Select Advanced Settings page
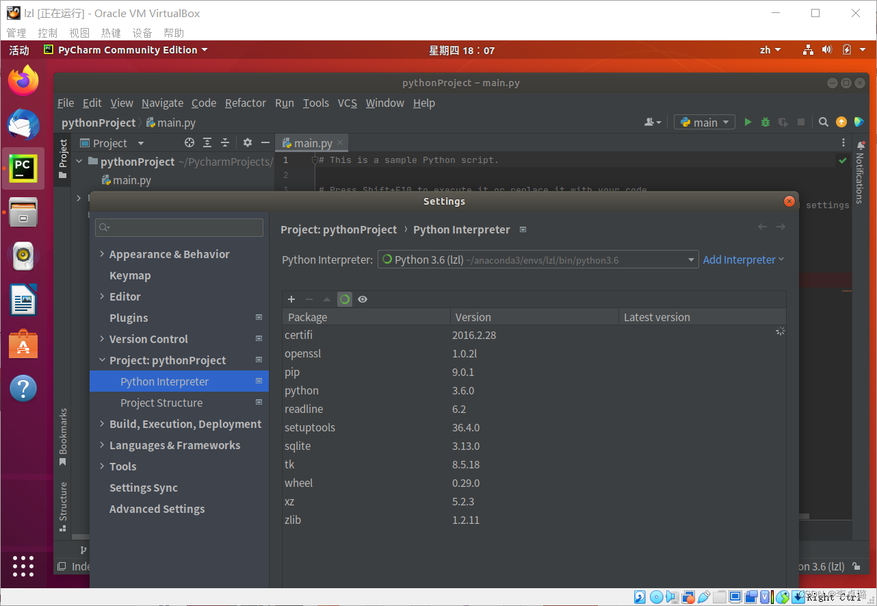The height and width of the screenshot is (606, 877). tap(157, 509)
